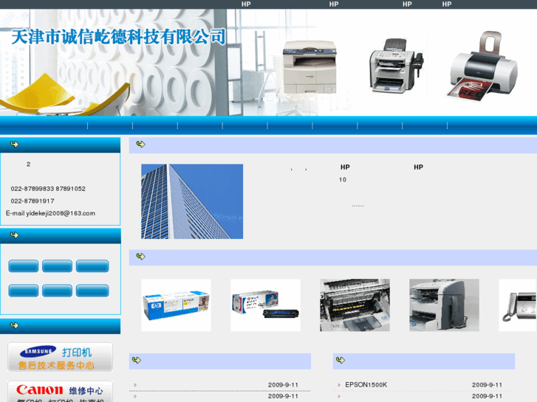
Task: Open the office copier image in banner
Action: click(309, 66)
